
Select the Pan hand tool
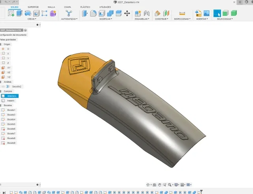pyautogui.click(x=160, y=184)
